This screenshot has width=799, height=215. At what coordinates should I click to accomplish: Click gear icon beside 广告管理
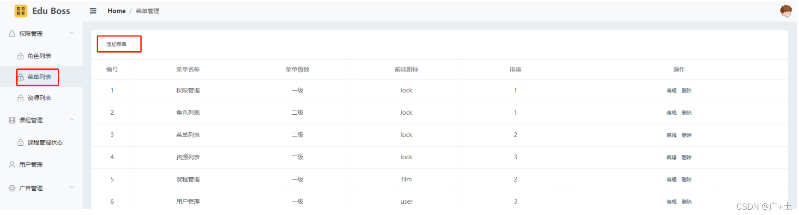click(x=12, y=188)
